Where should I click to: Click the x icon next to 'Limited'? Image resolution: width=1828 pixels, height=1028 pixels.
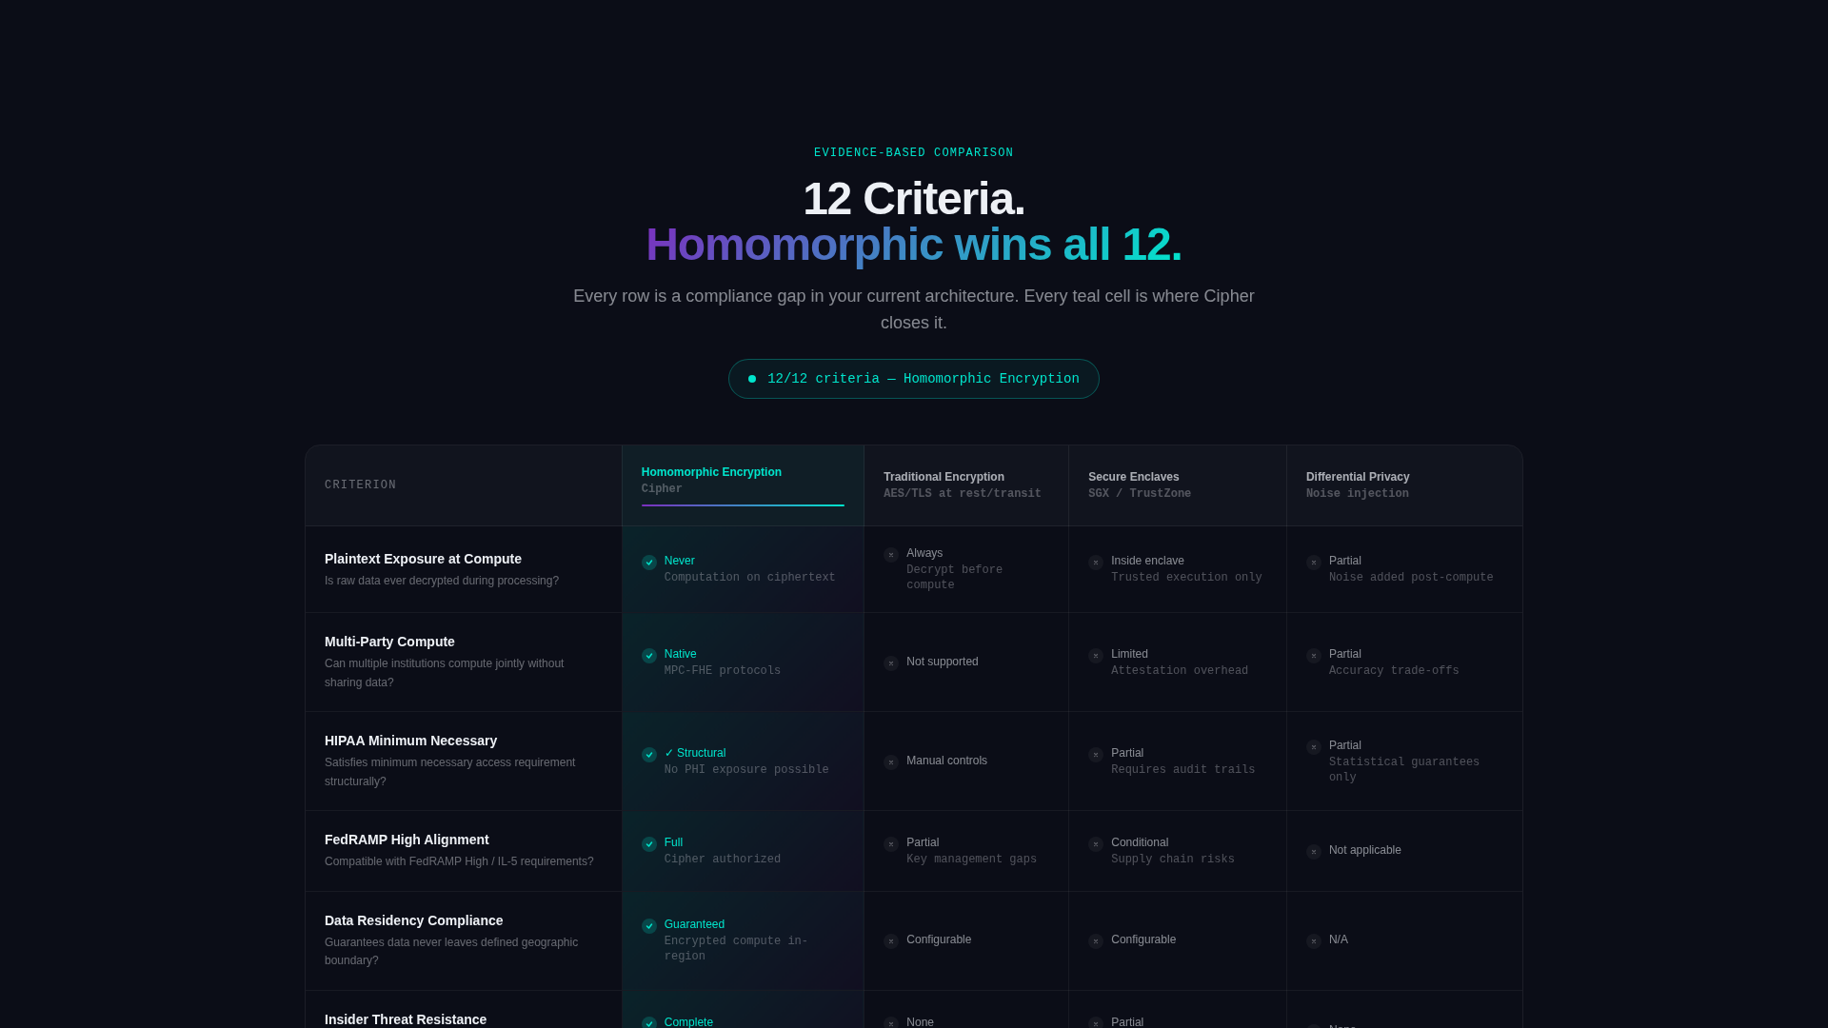pyautogui.click(x=1096, y=656)
